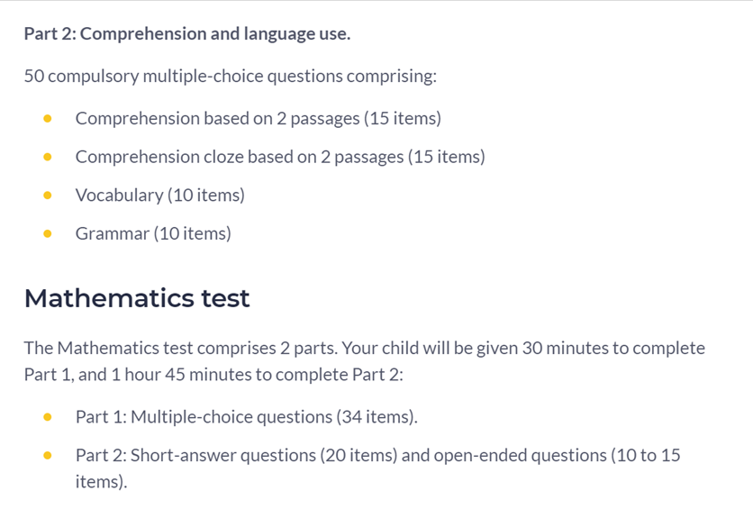Click the trailing 'items).' wrapped line
Screen dimensions: 753x509
pyautogui.click(x=101, y=482)
